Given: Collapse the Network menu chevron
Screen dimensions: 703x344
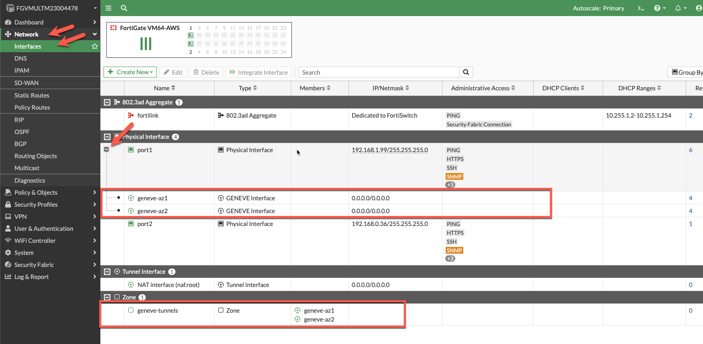Looking at the screenshot, I should (95, 34).
